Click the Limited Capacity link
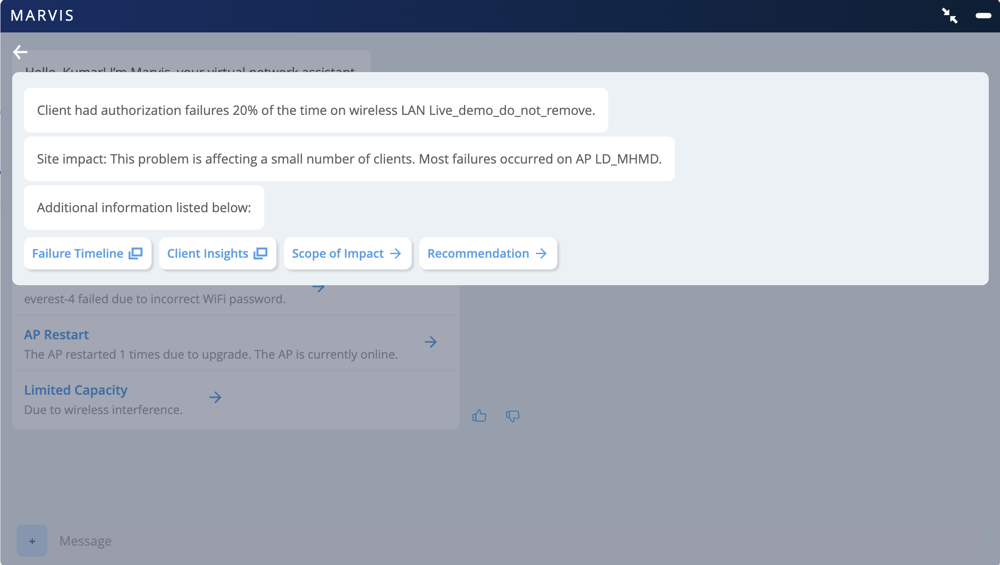Image resolution: width=1000 pixels, height=565 pixels. click(76, 390)
